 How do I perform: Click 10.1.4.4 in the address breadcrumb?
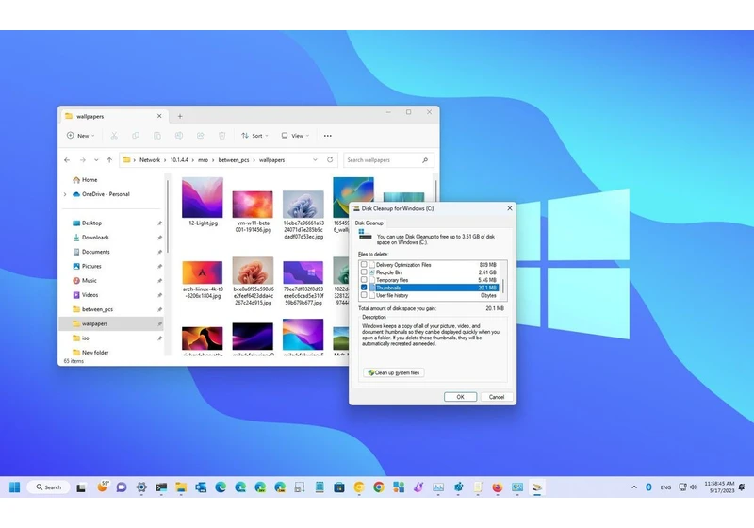coord(179,160)
